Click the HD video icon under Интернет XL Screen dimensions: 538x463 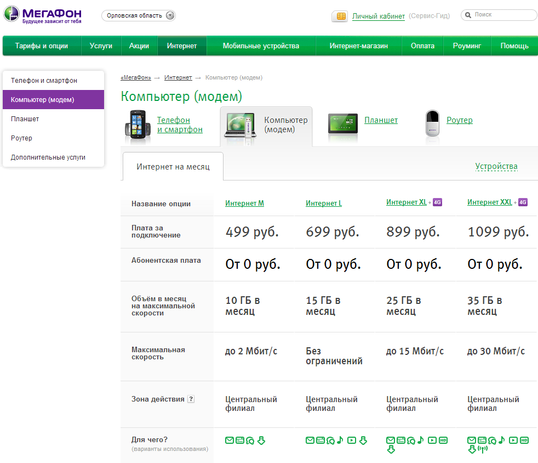point(444,440)
